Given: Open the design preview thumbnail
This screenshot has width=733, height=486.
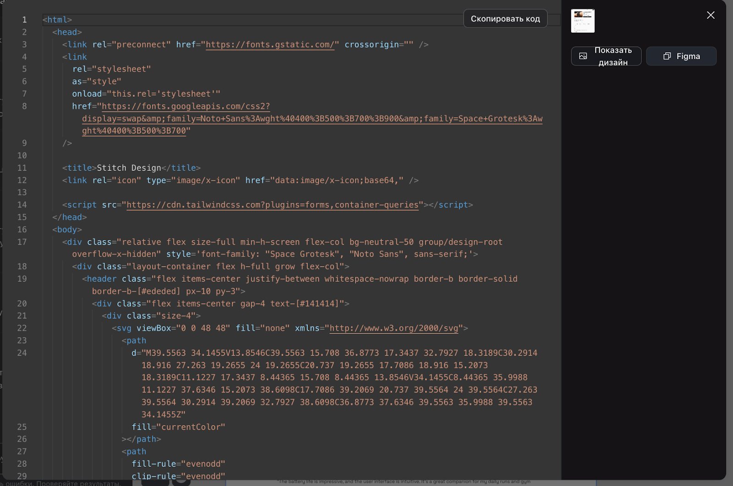Looking at the screenshot, I should 583,21.
